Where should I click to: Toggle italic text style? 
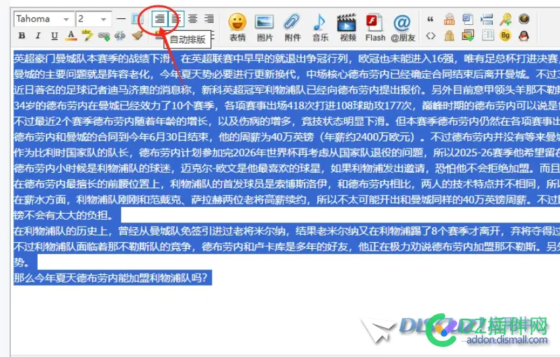click(38, 36)
